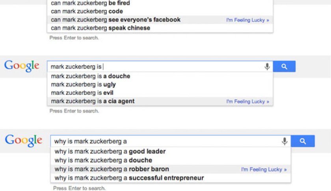Click the Google logo next to "mark zuckerberg is"
Screen dimensions: 331x191
tap(22, 66)
